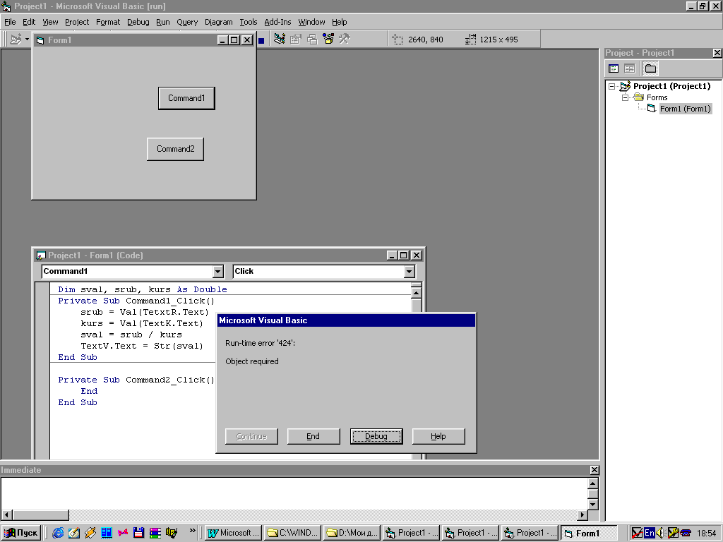
Task: Click the Form1 window title bar icon
Action: pos(40,40)
